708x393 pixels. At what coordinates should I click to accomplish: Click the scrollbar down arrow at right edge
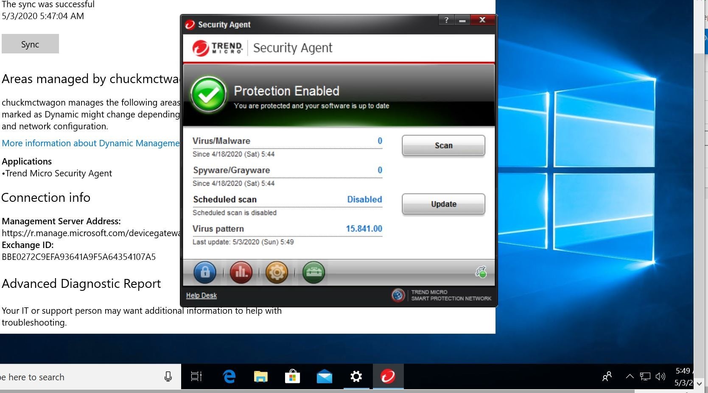[x=700, y=384]
